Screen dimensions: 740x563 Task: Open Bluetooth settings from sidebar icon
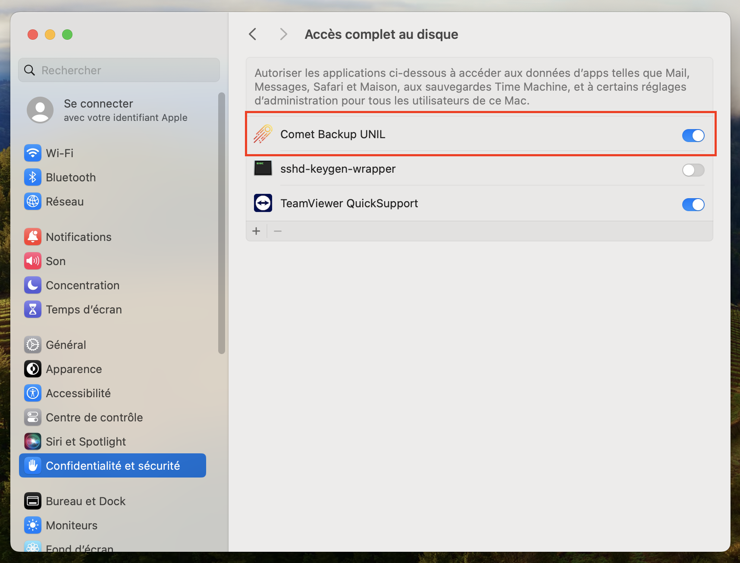point(33,177)
